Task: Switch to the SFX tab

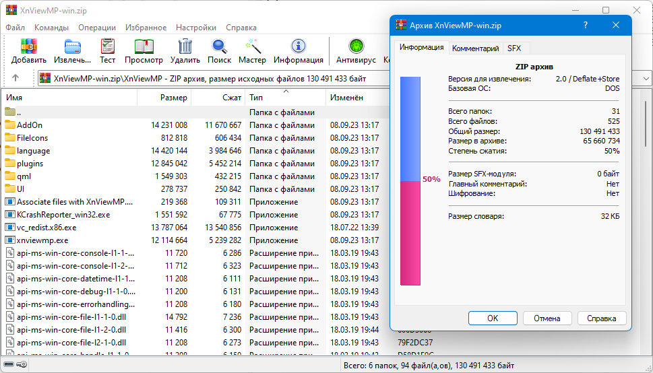Action: coord(514,48)
